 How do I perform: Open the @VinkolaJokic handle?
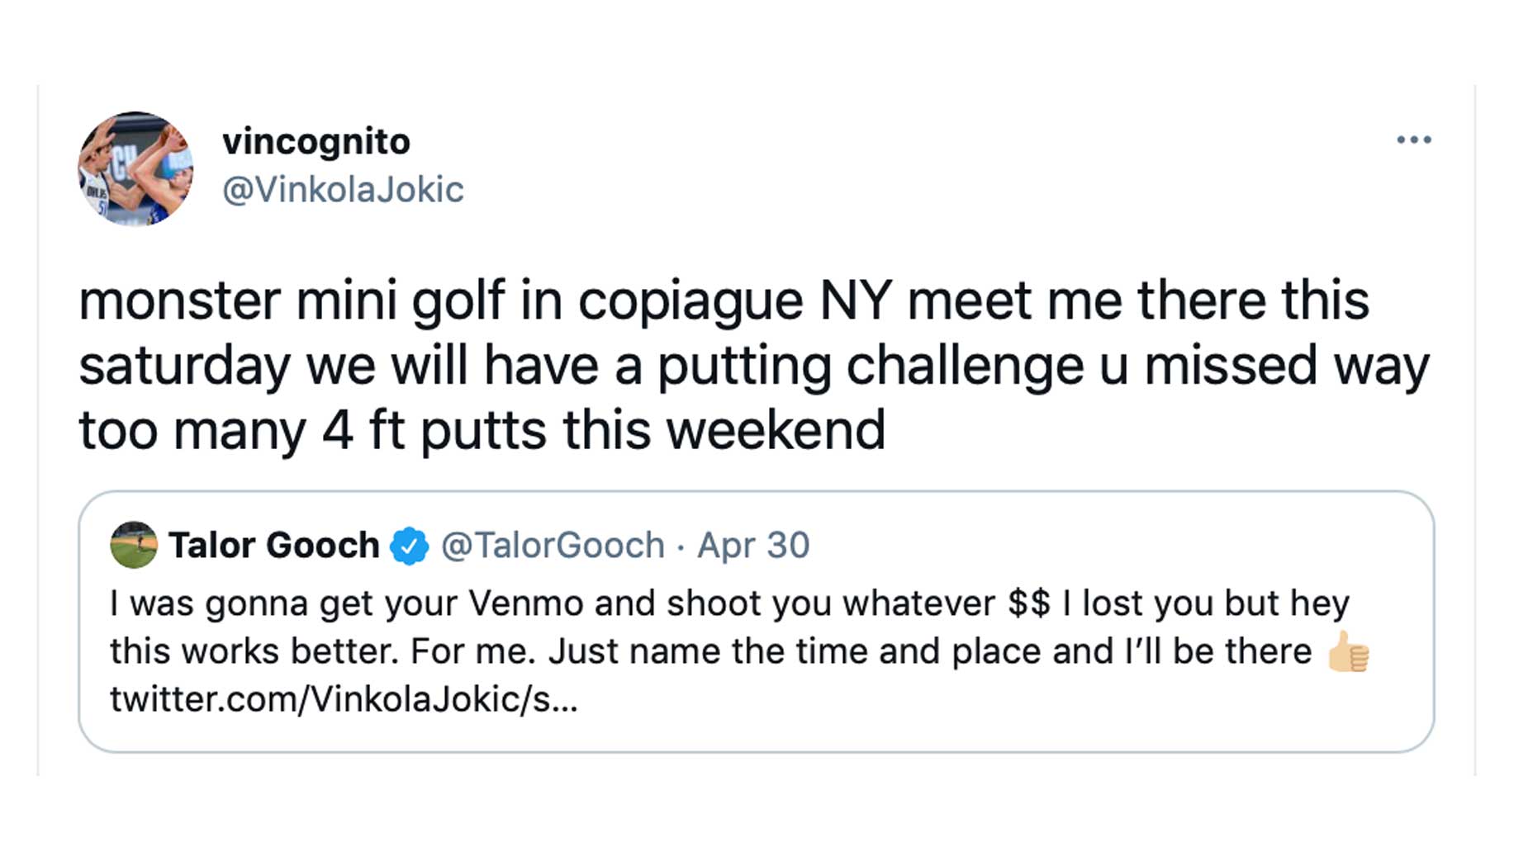(343, 190)
